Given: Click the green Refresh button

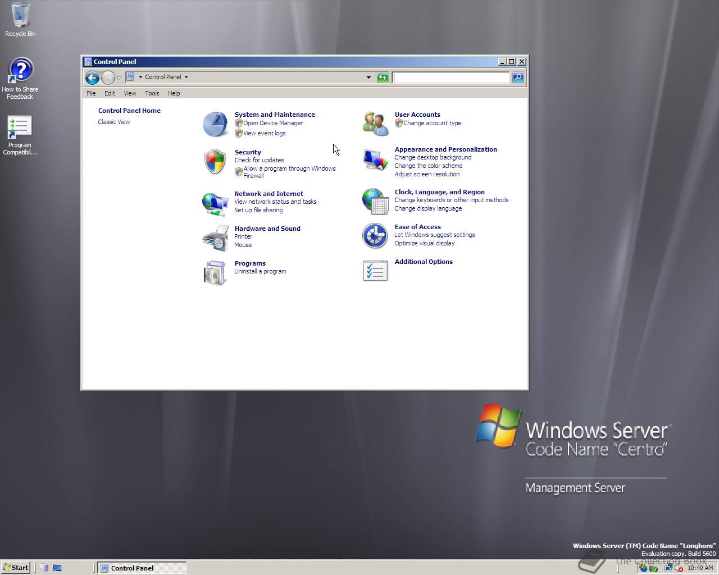Looking at the screenshot, I should [x=383, y=77].
